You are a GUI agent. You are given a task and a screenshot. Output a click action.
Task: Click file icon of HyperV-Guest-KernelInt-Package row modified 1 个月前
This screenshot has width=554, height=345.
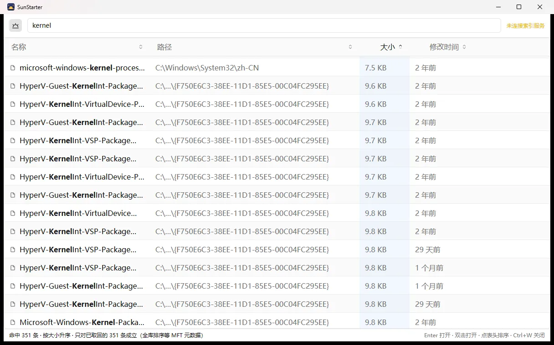click(x=13, y=286)
